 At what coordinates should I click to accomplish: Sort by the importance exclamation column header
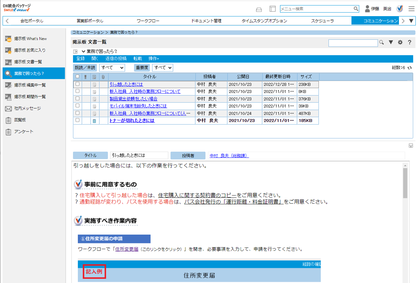pyautogui.click(x=86, y=77)
